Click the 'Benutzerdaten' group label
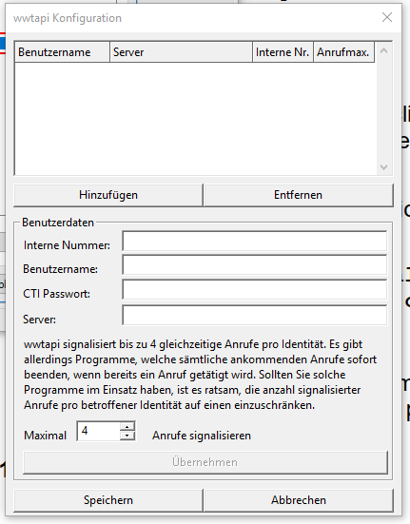This screenshot has width=410, height=524. (x=58, y=223)
